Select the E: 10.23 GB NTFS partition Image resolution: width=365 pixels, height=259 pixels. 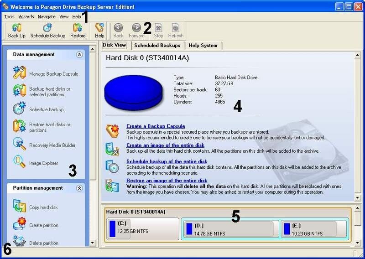(314, 229)
